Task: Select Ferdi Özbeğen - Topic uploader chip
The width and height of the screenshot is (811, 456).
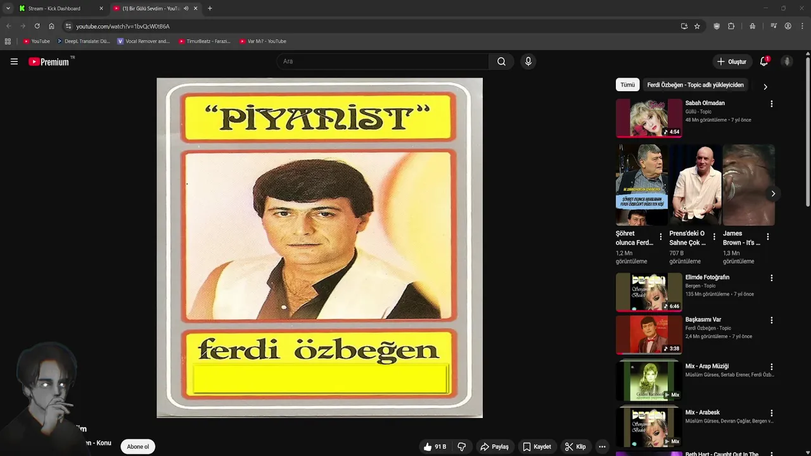Action: pos(695,85)
